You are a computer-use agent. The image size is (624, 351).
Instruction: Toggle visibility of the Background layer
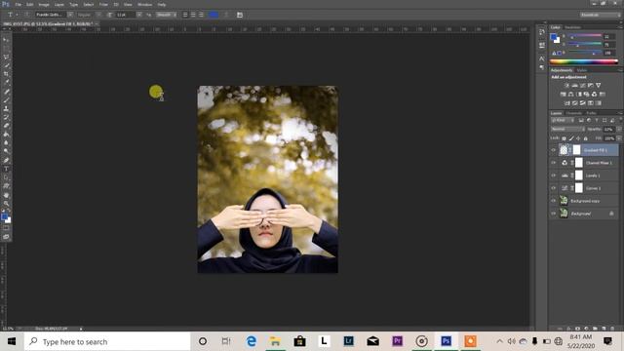tap(553, 214)
